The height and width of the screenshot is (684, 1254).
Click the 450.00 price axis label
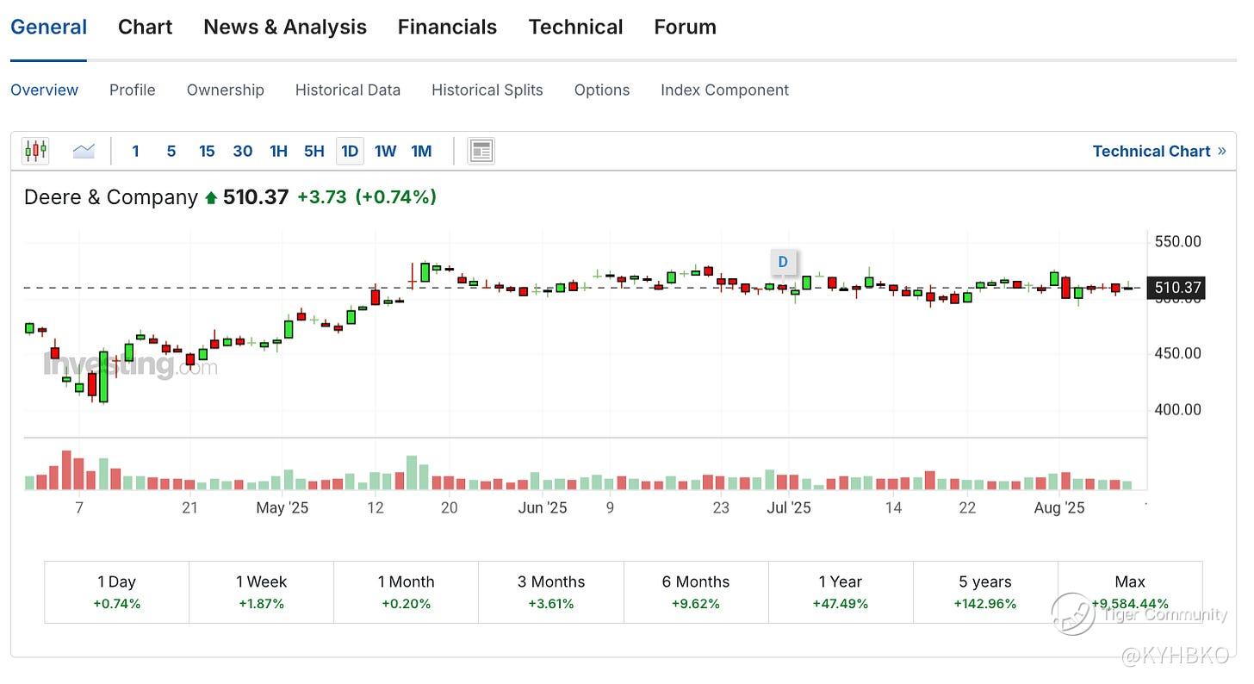coord(1177,353)
